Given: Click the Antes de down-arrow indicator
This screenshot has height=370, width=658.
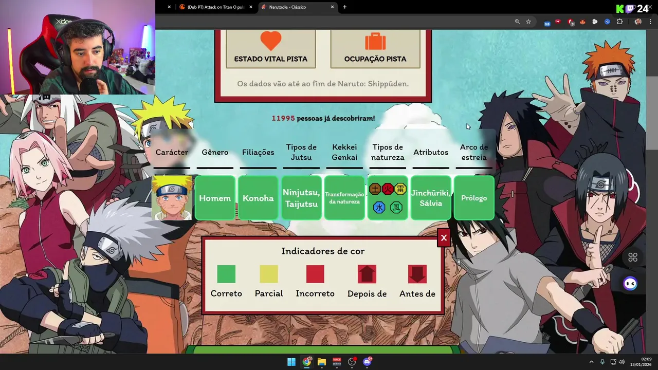Looking at the screenshot, I should [x=417, y=274].
